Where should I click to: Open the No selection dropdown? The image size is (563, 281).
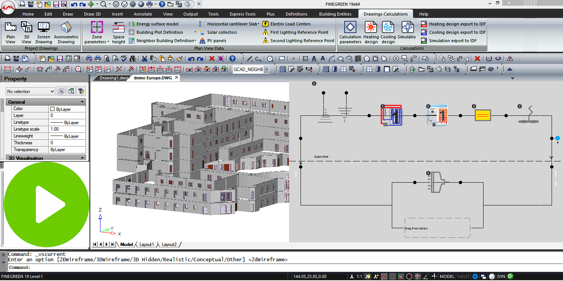[30, 92]
